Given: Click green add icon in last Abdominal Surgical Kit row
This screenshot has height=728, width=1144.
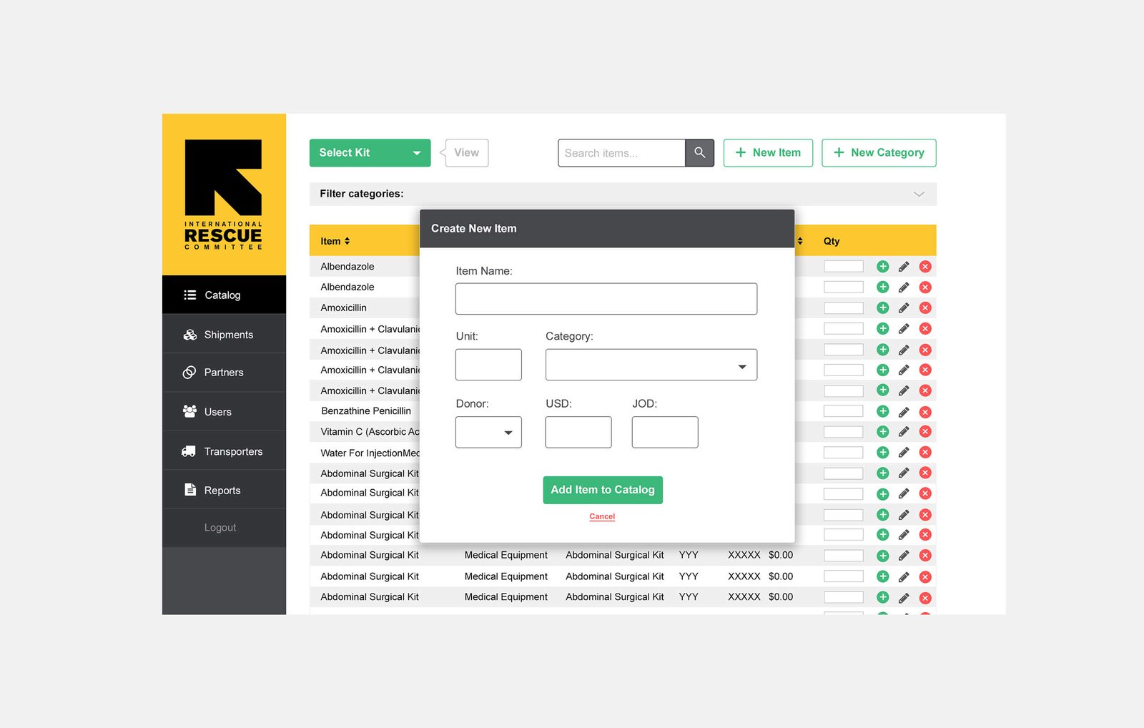Looking at the screenshot, I should (x=882, y=598).
